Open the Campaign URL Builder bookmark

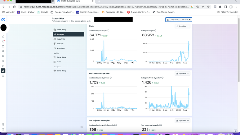(113, 12)
